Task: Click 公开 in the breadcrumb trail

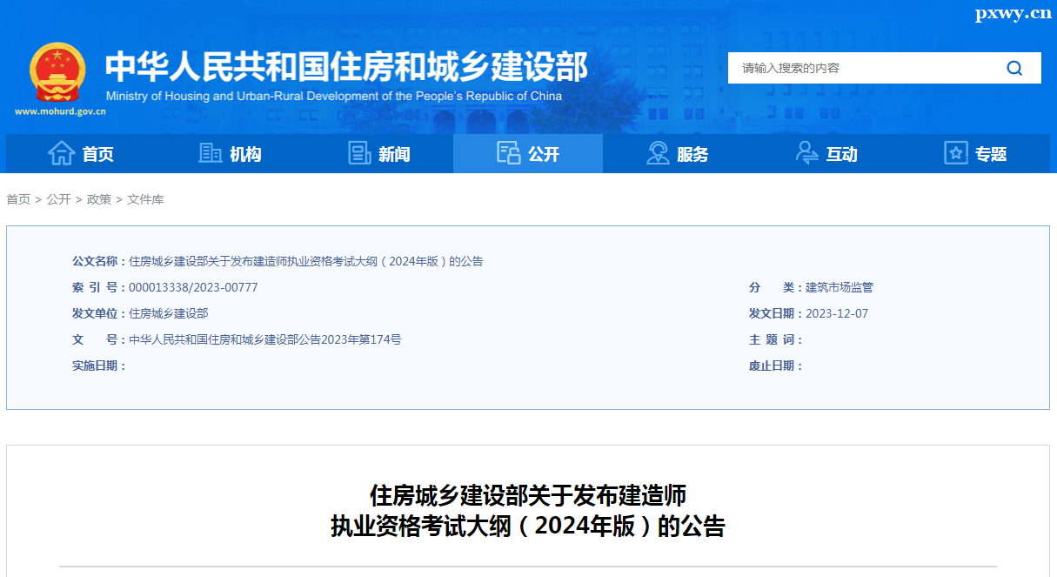Action: (x=58, y=199)
